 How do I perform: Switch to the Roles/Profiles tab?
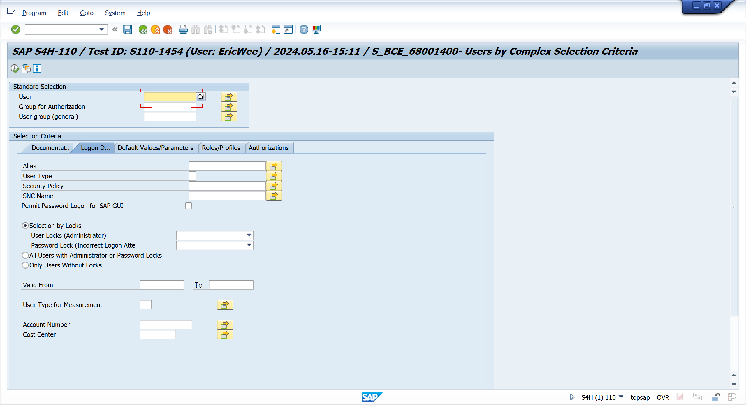221,148
